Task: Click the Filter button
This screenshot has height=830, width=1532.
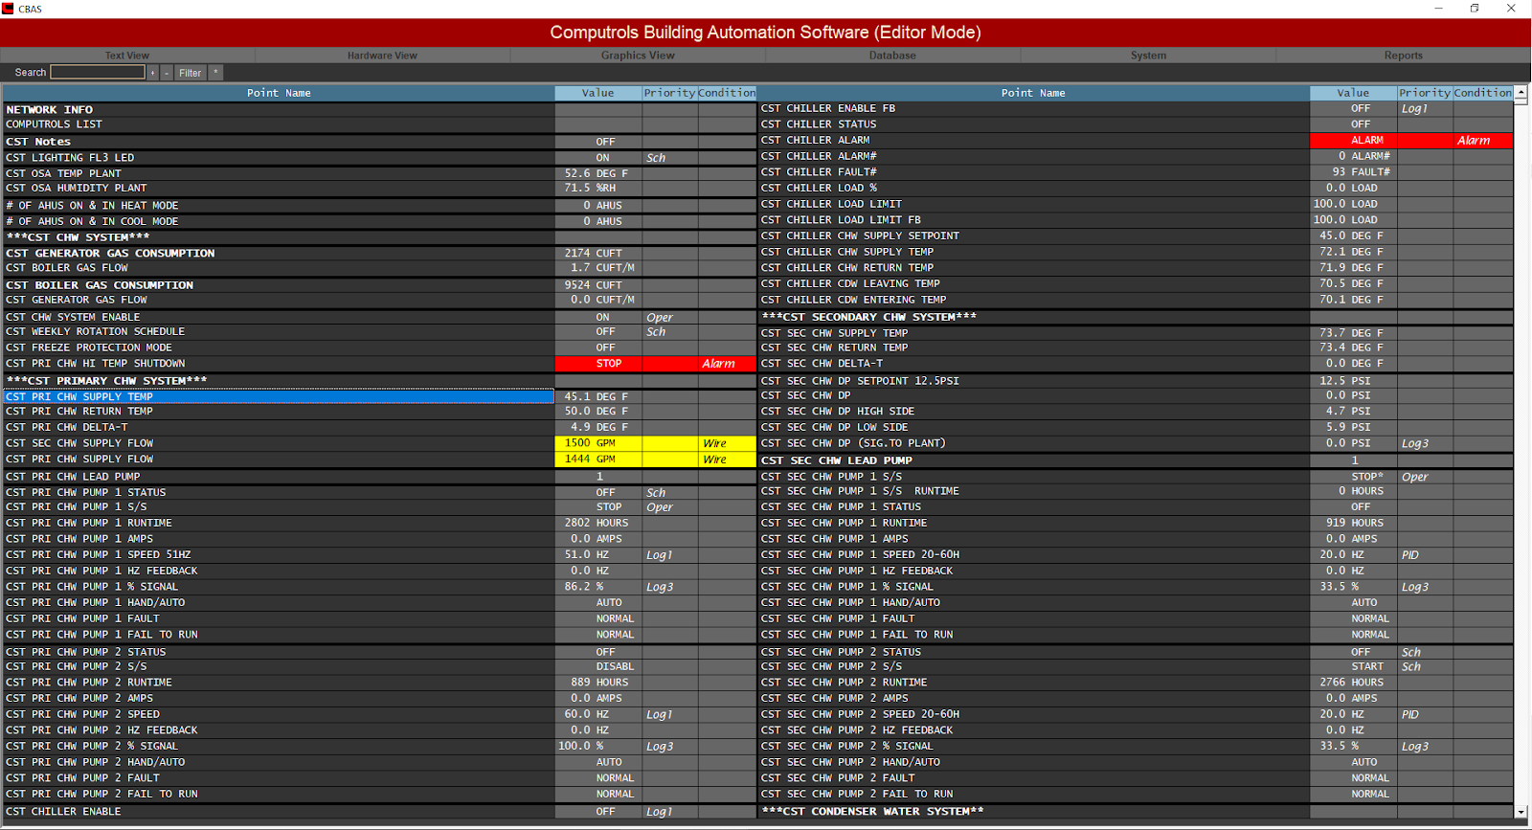Action: (190, 73)
